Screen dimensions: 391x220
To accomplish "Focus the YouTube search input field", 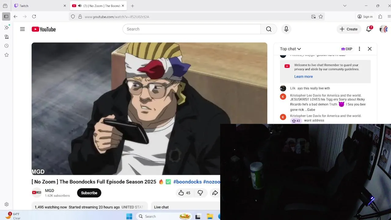I will coord(192,29).
